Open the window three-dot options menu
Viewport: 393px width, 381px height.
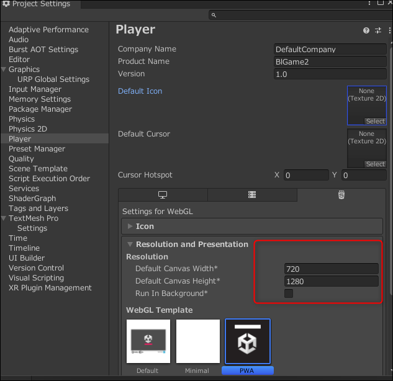tap(369, 2)
